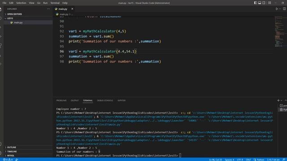Click on line 93 summation = var1.sum()

click(91, 36)
